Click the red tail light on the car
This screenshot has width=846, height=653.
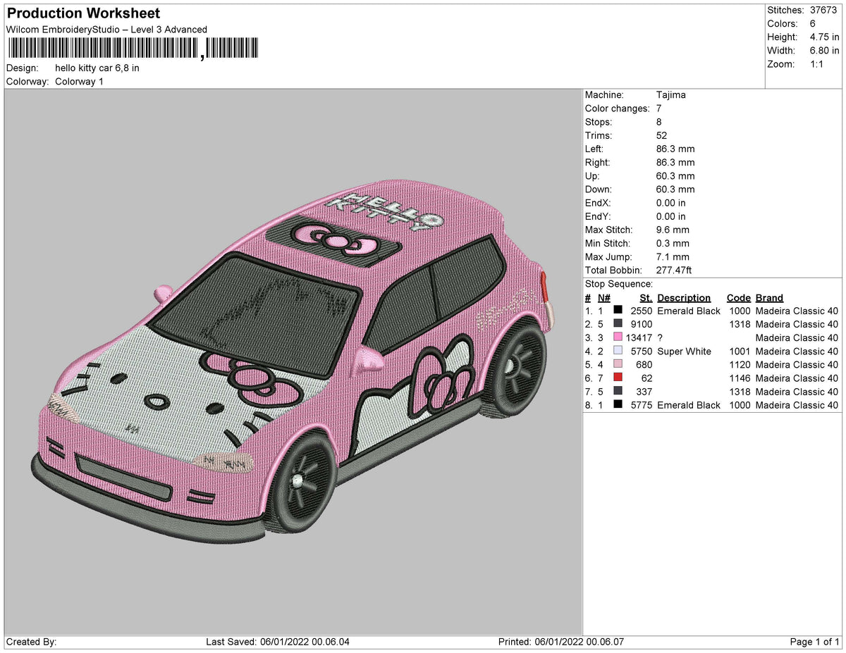coord(543,285)
